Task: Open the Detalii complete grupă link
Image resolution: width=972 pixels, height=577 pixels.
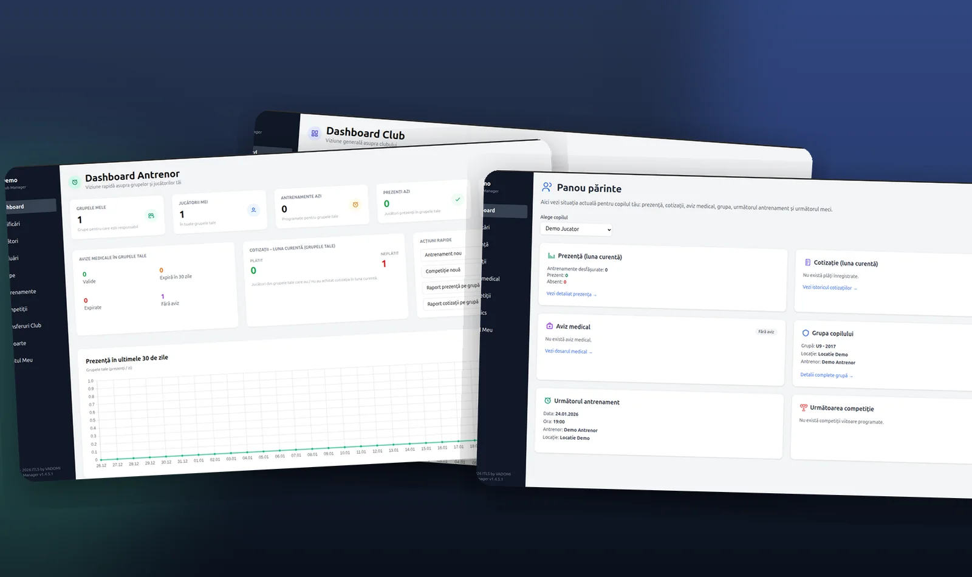Action: click(826, 375)
